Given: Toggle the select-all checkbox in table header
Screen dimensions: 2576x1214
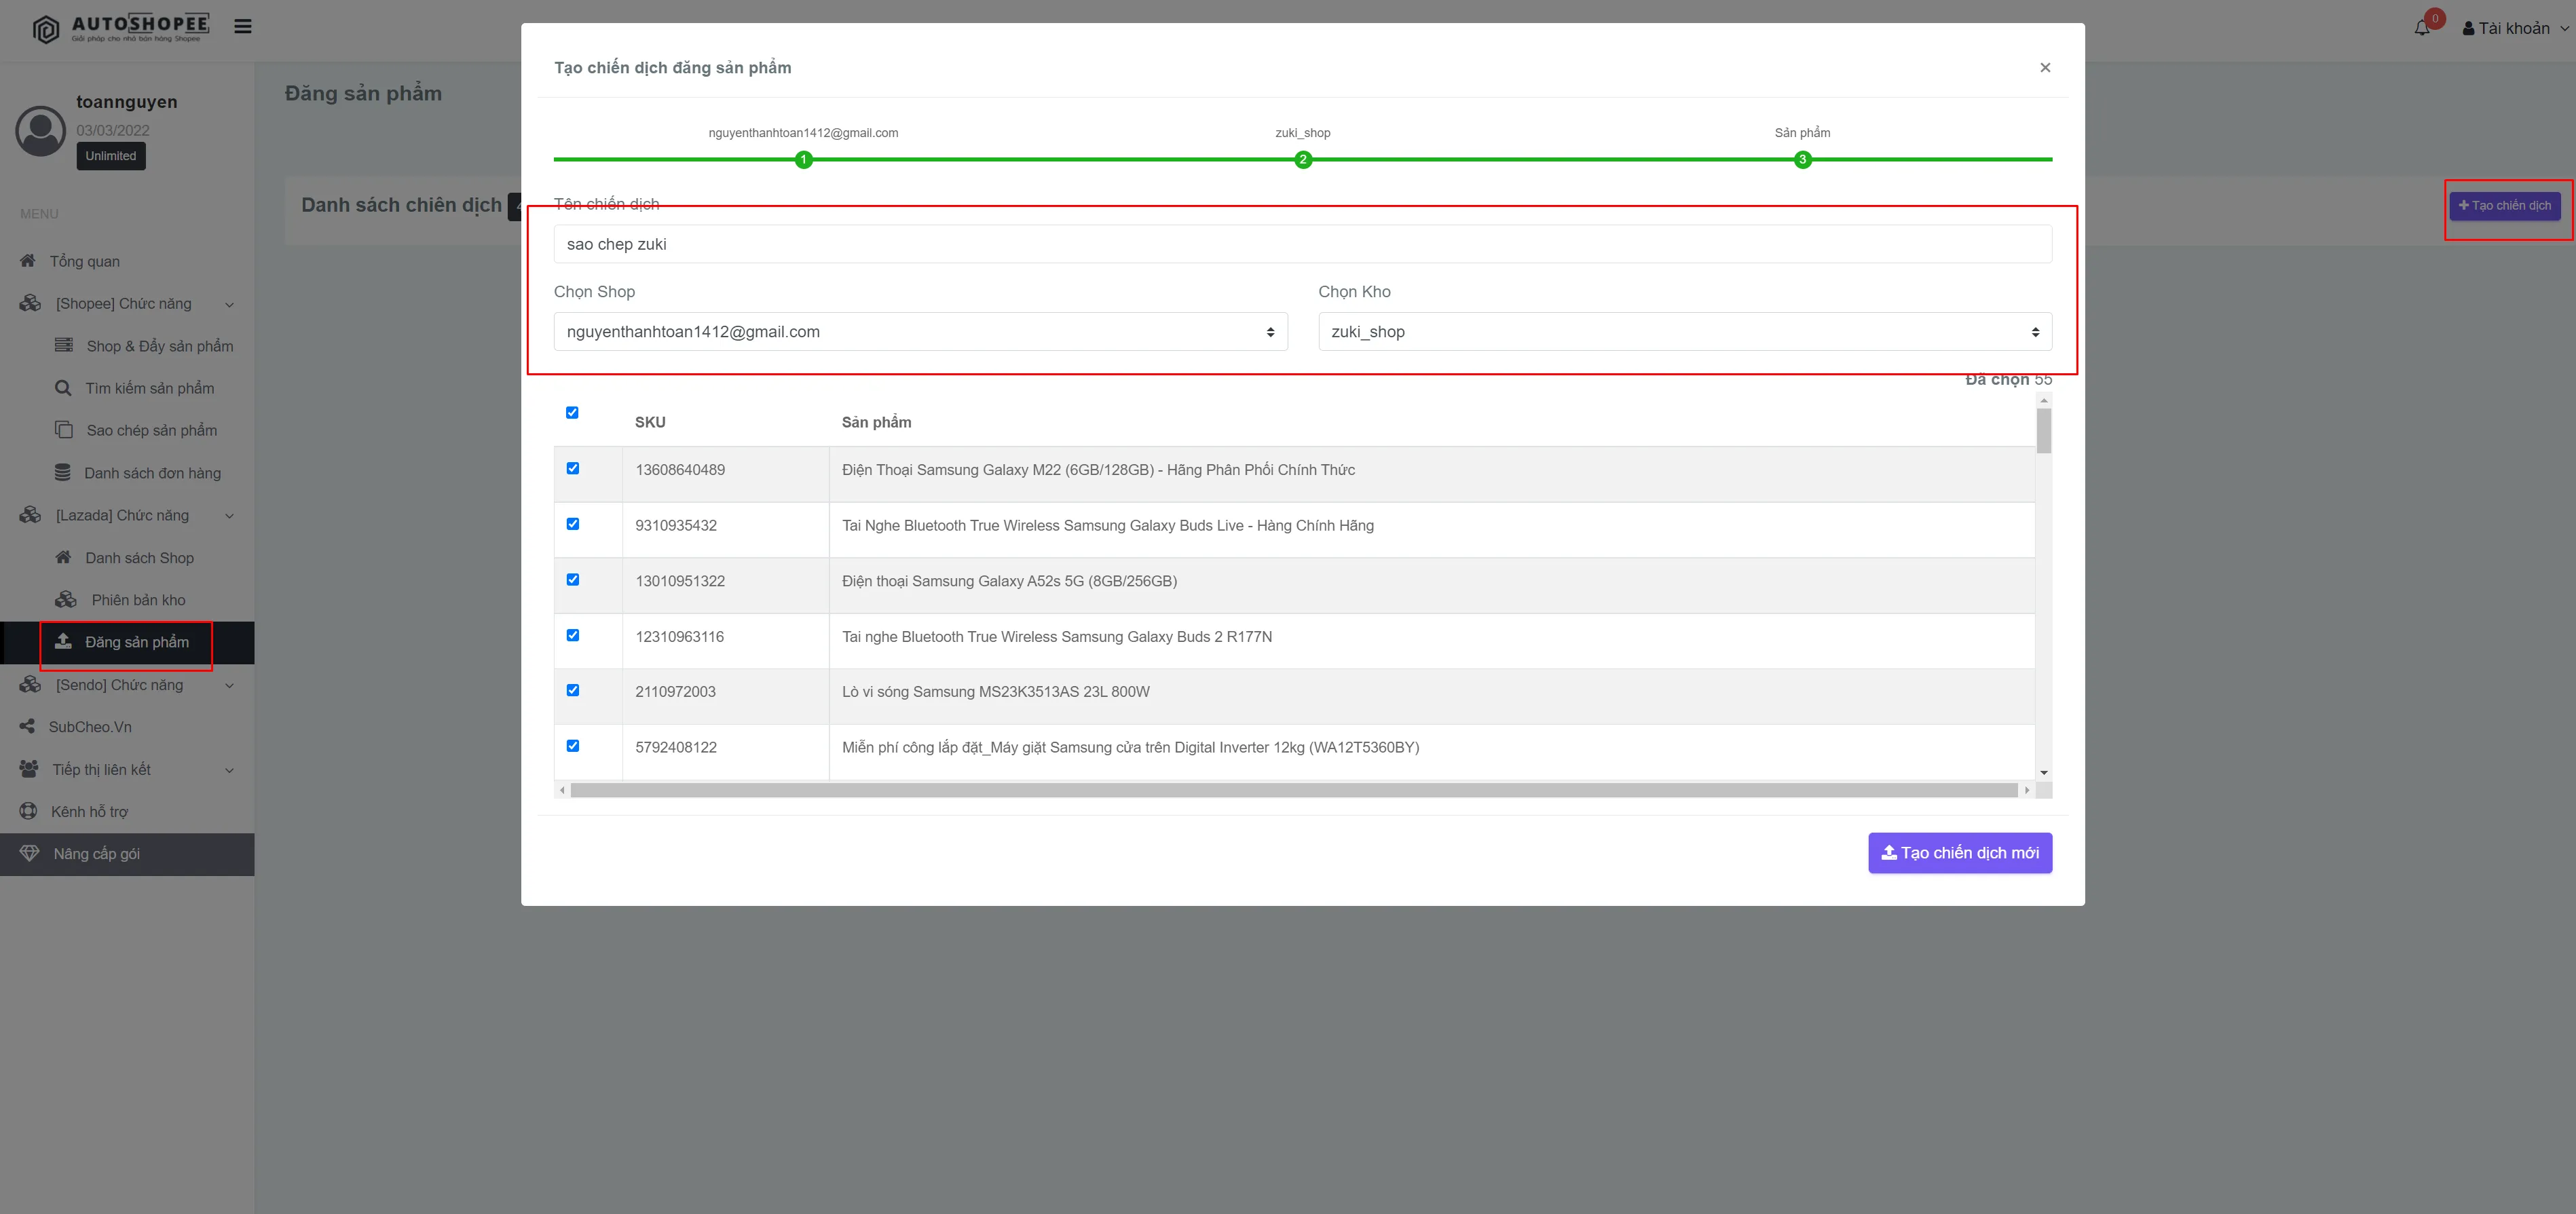Looking at the screenshot, I should [572, 413].
